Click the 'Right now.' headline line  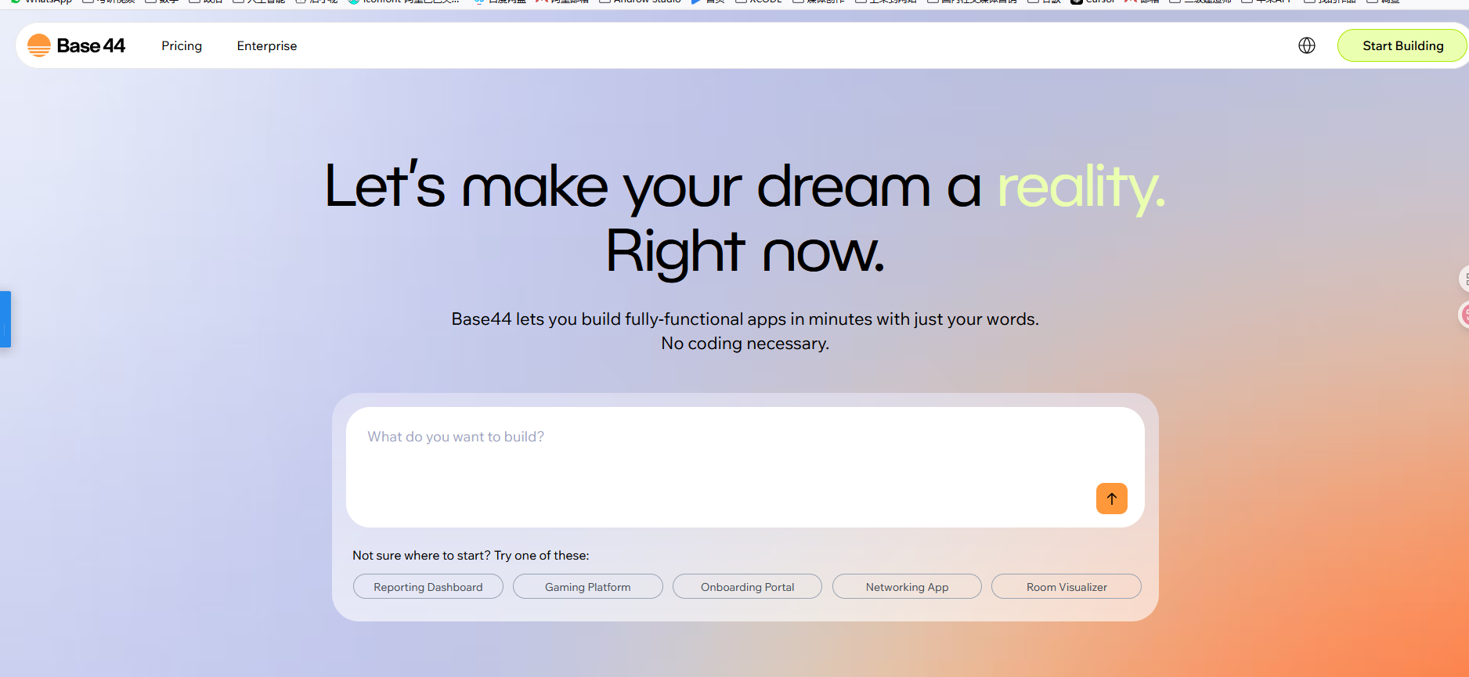coord(745,252)
